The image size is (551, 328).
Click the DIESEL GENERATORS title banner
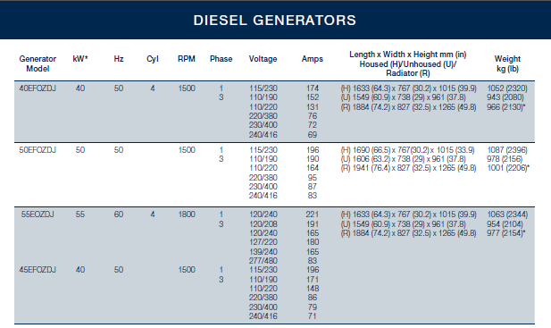pyautogui.click(x=275, y=20)
